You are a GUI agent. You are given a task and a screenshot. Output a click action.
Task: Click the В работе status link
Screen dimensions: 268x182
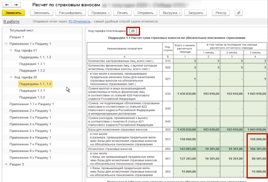point(11,21)
